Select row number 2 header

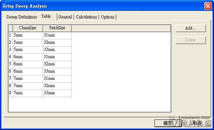point(11,43)
